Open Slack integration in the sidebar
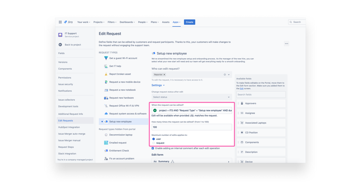The height and width of the screenshot is (184, 361). [67, 154]
